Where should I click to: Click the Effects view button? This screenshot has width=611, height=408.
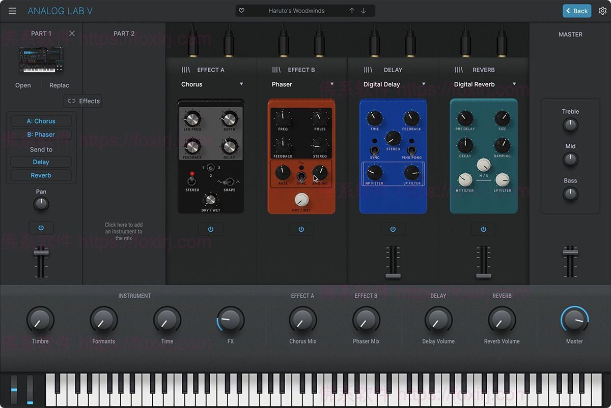82,101
